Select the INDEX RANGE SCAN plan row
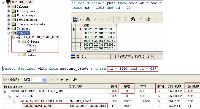The image size is (200, 109). pyautogui.click(x=38, y=106)
